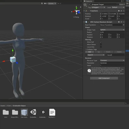
Task: Toggle the _Dropped Target active checkbox
Action: (89, 4)
